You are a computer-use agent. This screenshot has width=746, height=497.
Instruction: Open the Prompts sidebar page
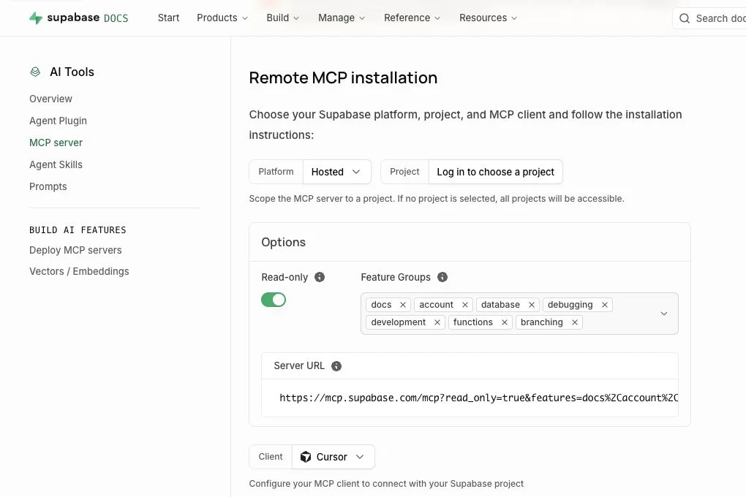coord(48,186)
